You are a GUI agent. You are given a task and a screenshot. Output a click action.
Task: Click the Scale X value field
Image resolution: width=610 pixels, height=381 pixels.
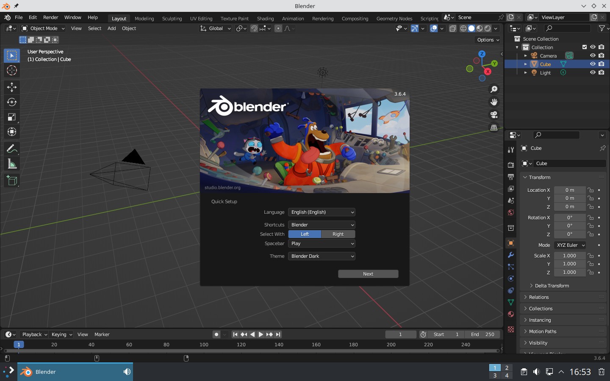coord(569,256)
